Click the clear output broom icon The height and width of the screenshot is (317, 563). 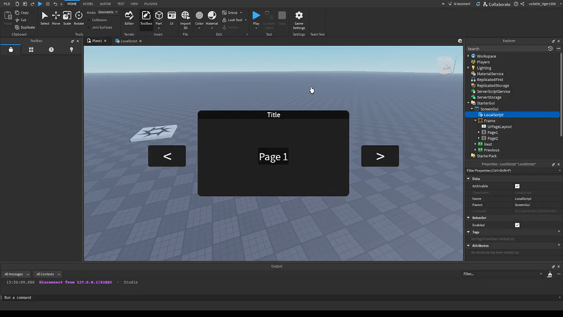[549, 274]
